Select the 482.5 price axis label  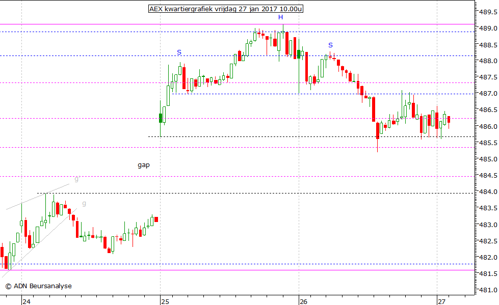(488, 241)
